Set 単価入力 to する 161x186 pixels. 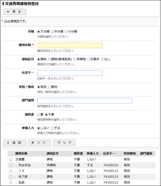pyautogui.click(x=52, y=128)
